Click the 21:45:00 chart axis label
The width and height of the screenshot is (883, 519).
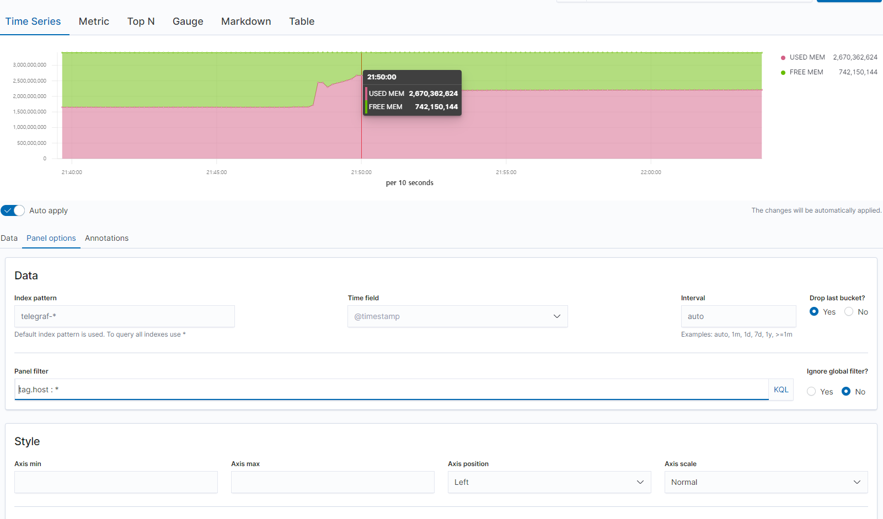tap(217, 172)
